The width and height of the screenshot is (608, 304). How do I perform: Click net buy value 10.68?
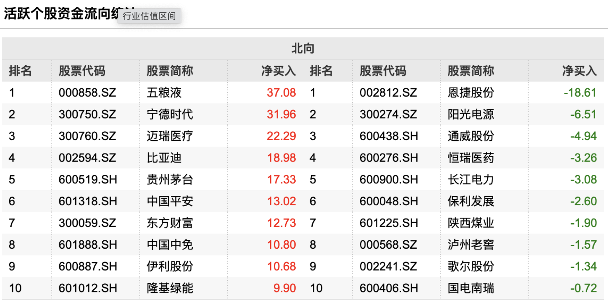tap(281, 266)
